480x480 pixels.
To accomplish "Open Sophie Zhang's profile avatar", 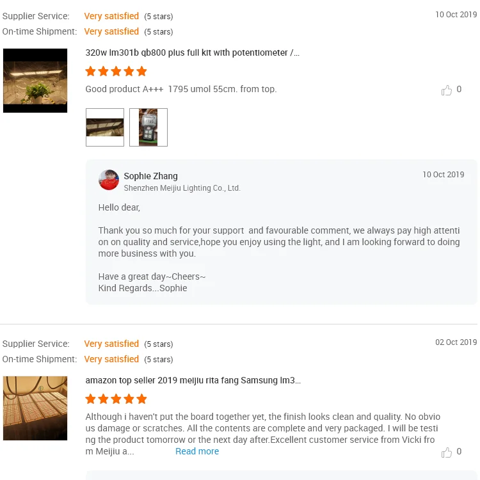I will [109, 180].
